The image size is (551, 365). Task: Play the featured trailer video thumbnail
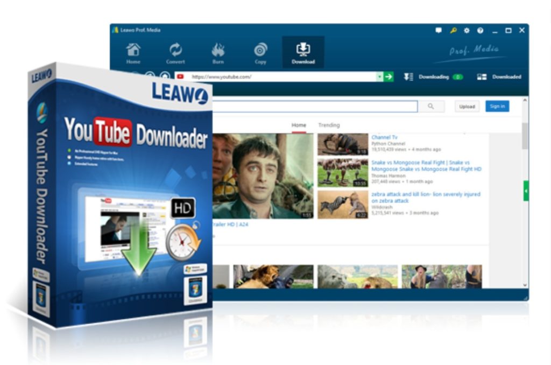(x=263, y=176)
